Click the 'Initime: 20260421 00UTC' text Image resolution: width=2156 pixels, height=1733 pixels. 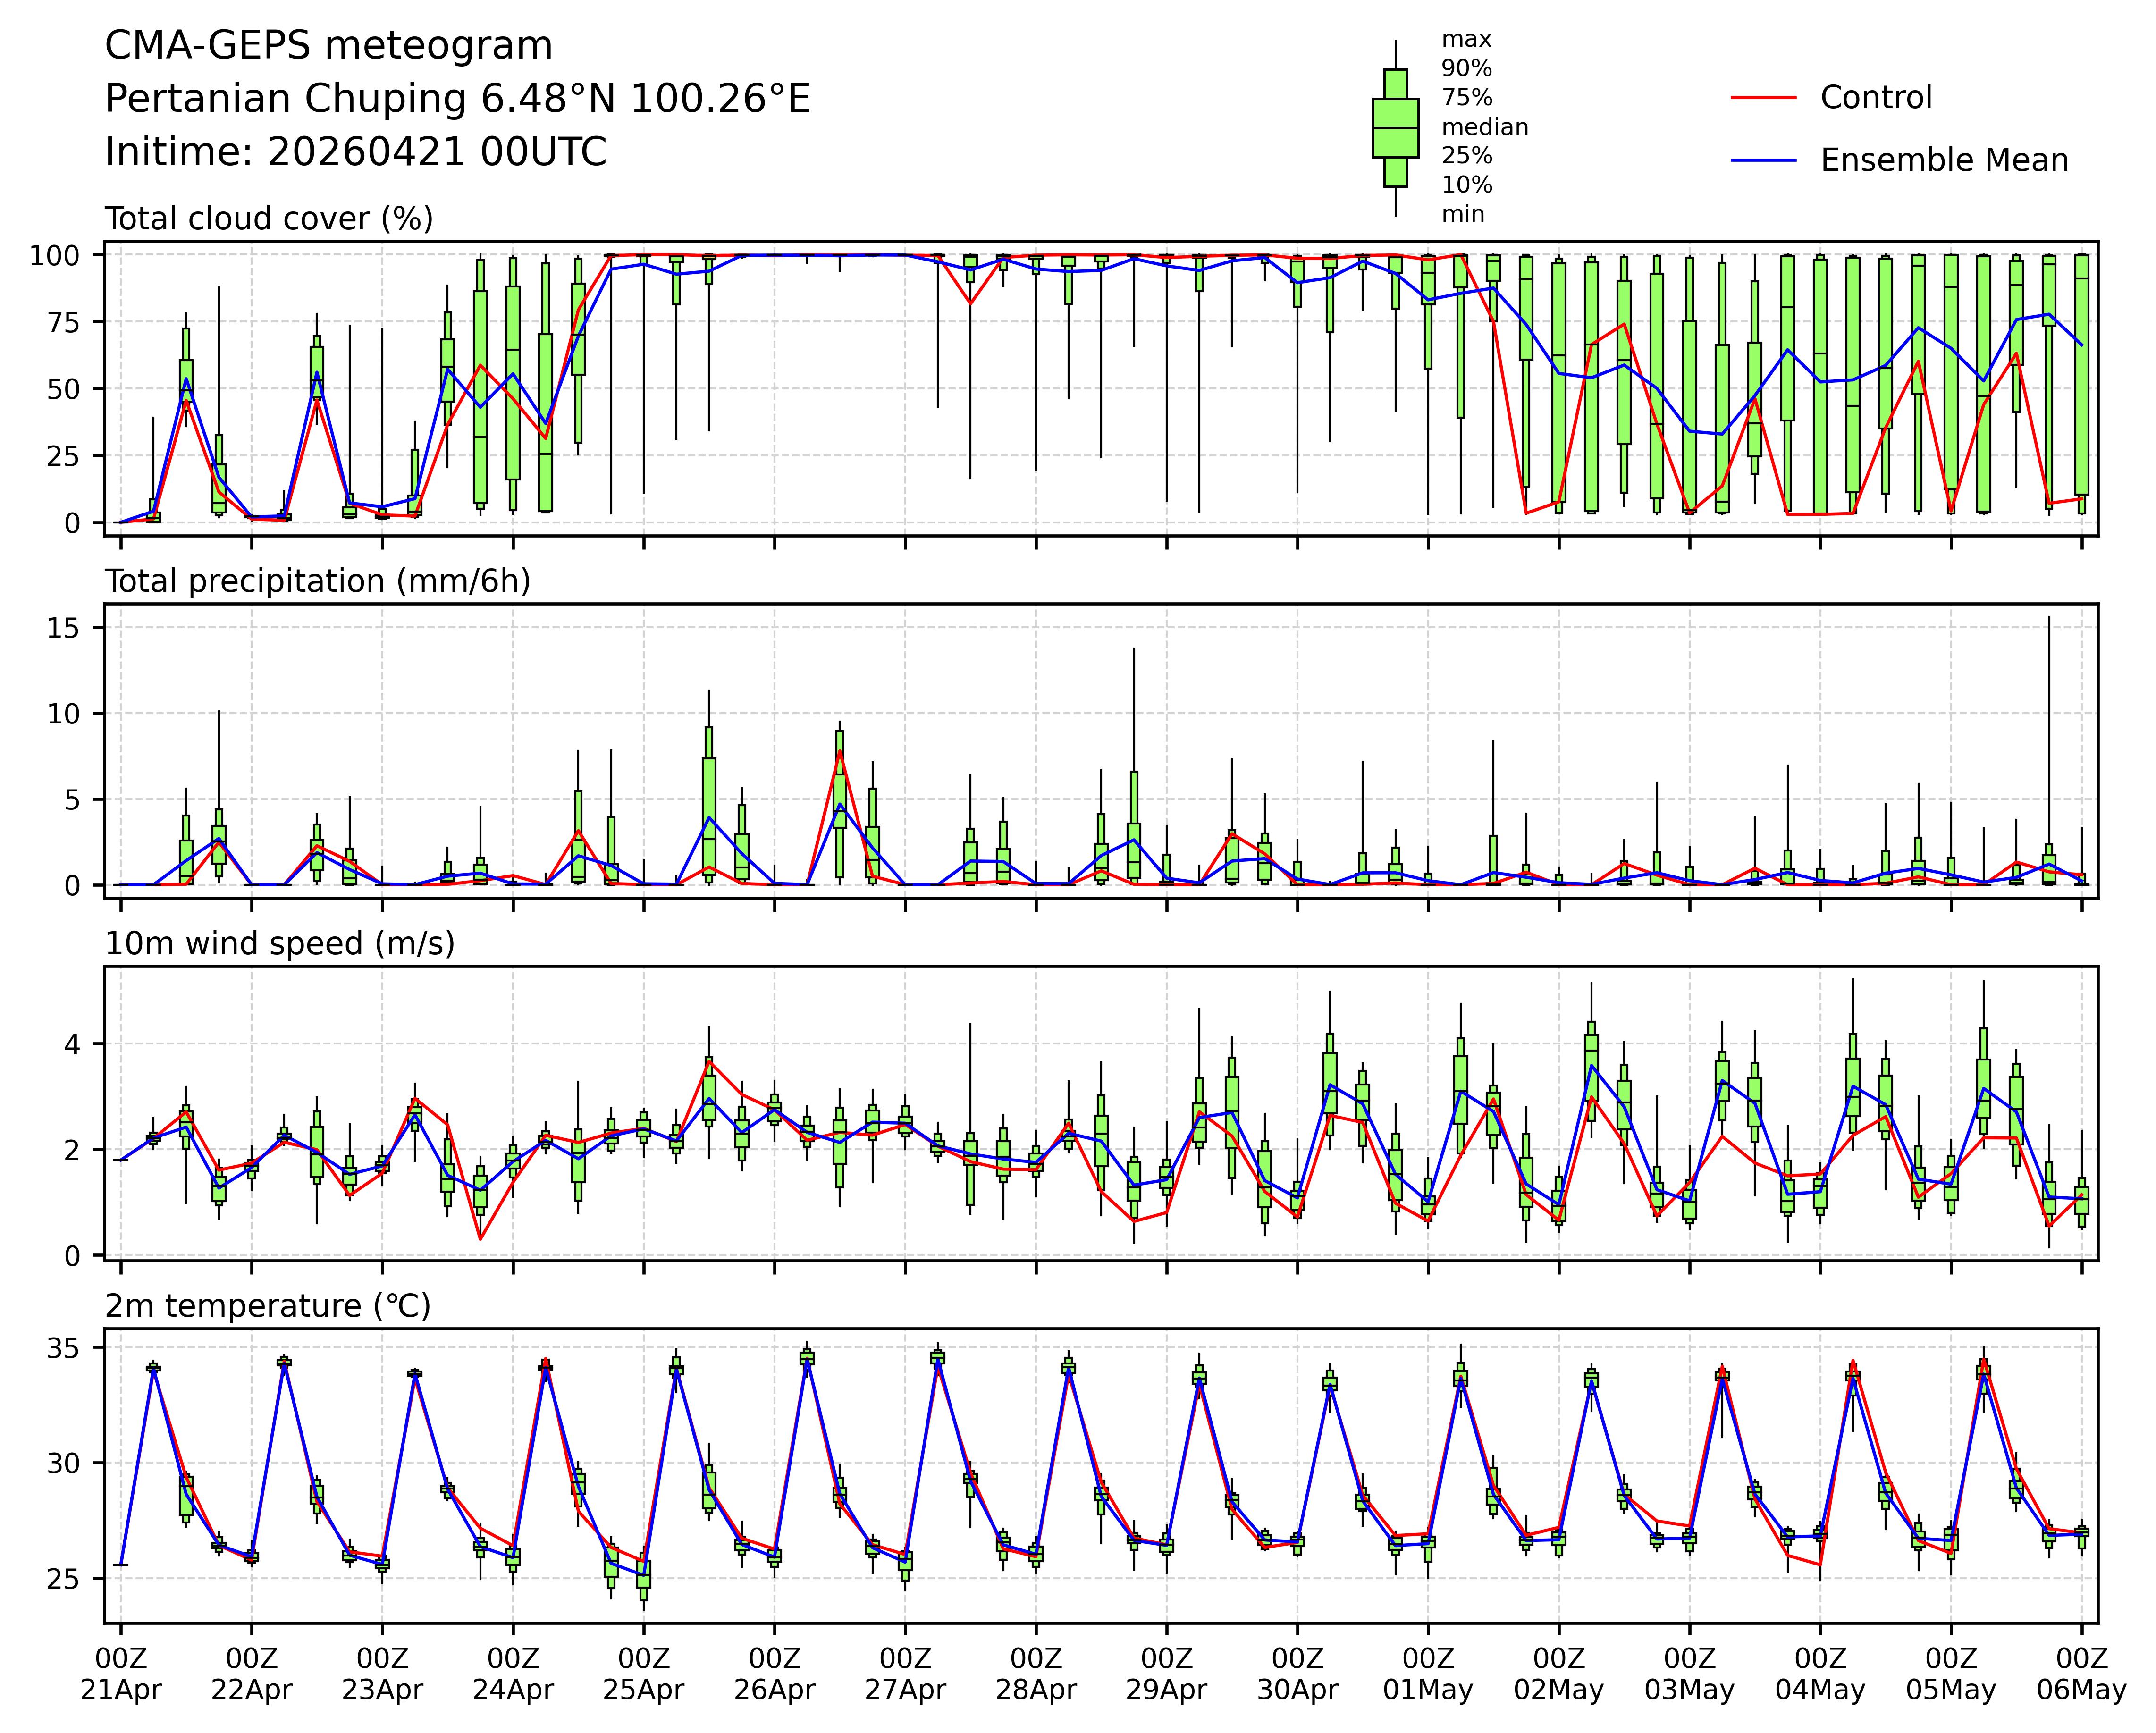[x=355, y=153]
